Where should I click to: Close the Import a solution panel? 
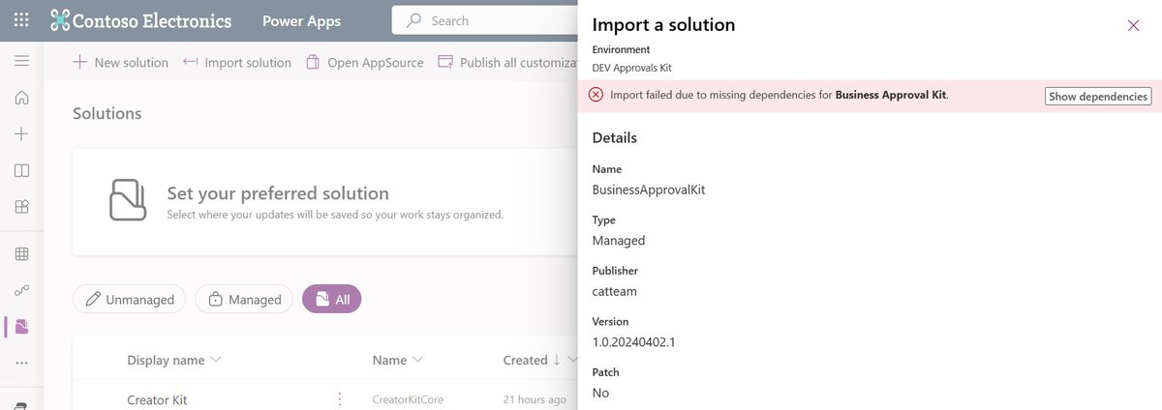click(x=1133, y=25)
